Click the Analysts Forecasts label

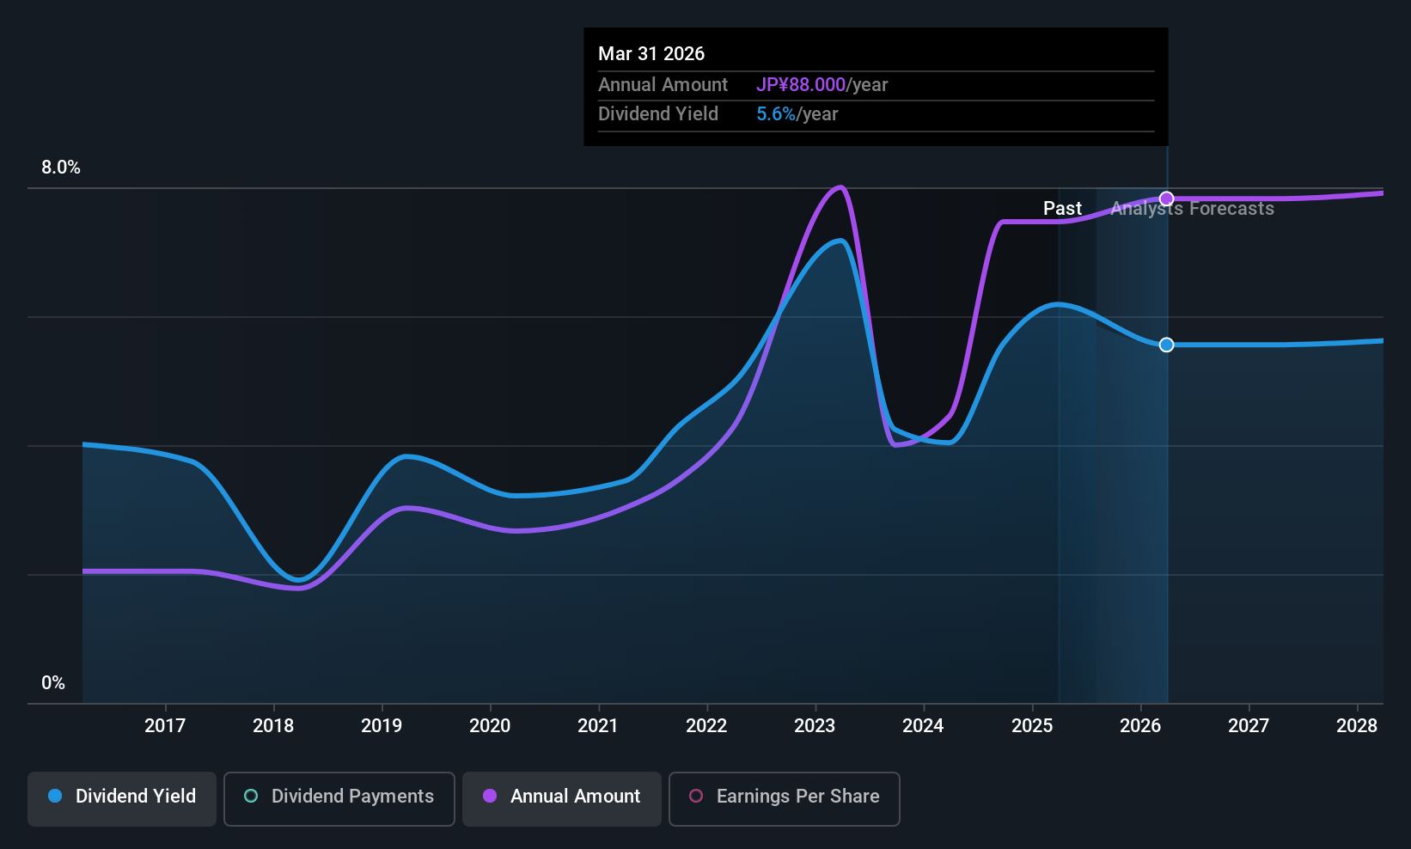click(1193, 209)
